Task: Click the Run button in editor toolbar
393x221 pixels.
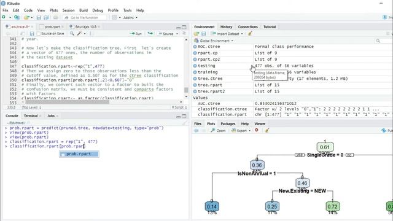Action: [136, 34]
